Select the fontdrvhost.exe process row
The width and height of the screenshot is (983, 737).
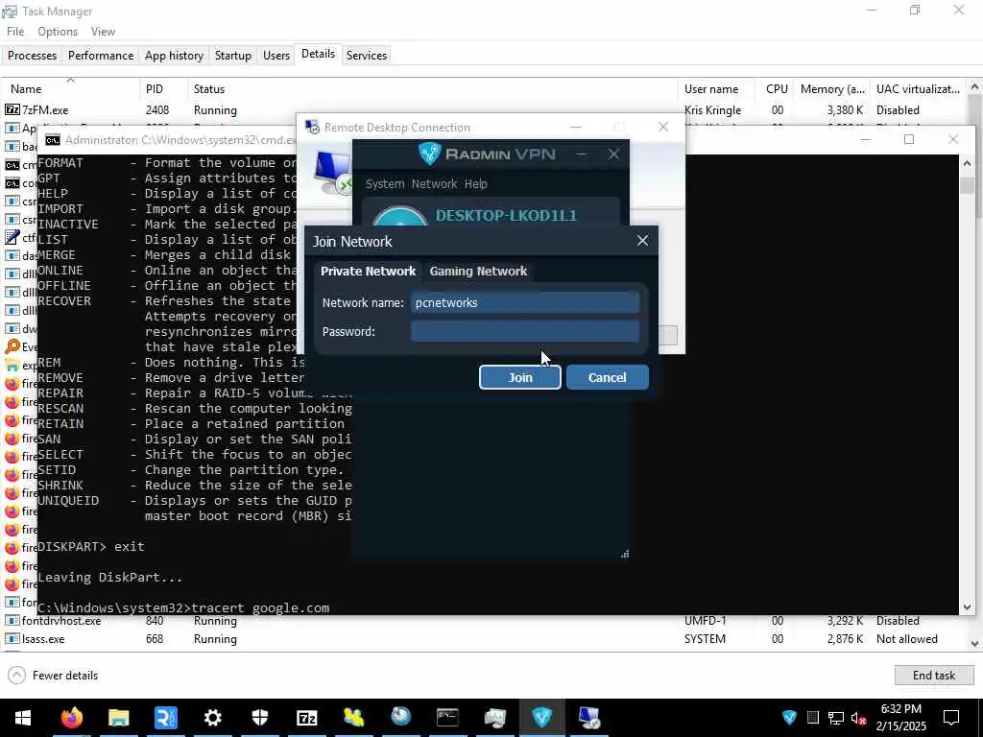tap(484, 621)
